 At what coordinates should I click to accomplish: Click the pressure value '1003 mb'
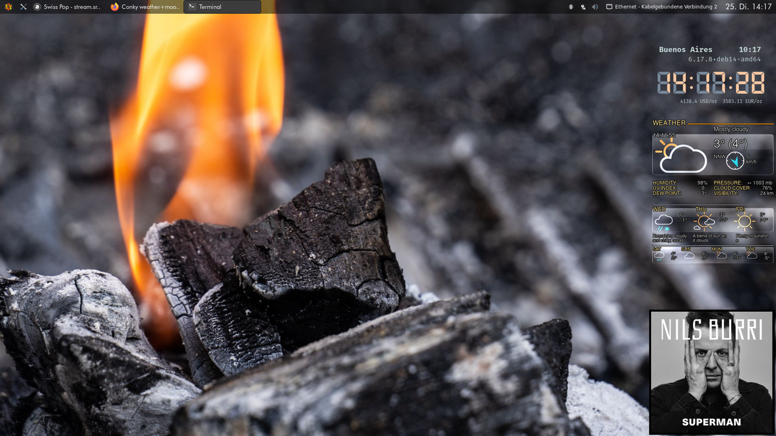pos(763,183)
